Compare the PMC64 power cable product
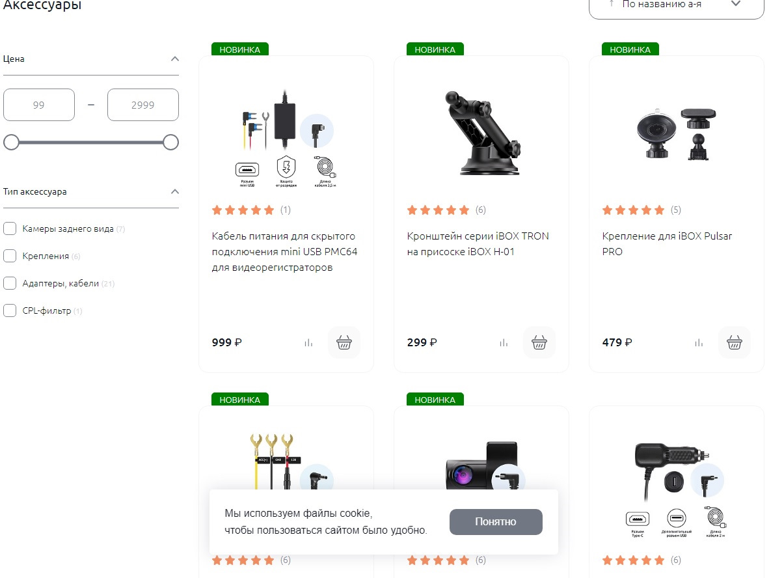The image size is (784, 578). (x=308, y=343)
